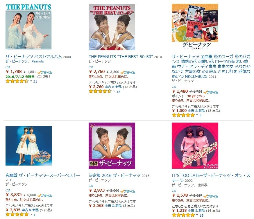
Task: Open 究極盤 ザ・ピーナッツ~スーパーベスト~ title link
Action: (43, 175)
